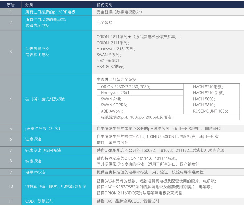Select the ORION-1811系列 line
Viewport: 244px width, 206px height.
pyautogui.click(x=138, y=37)
